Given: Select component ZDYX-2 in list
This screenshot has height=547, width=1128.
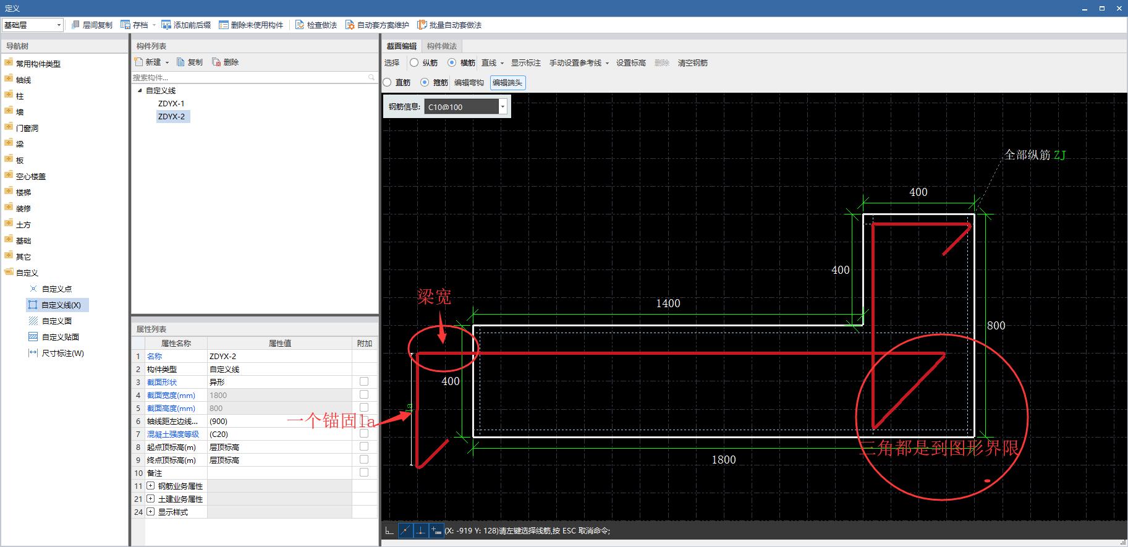Looking at the screenshot, I should coord(172,116).
